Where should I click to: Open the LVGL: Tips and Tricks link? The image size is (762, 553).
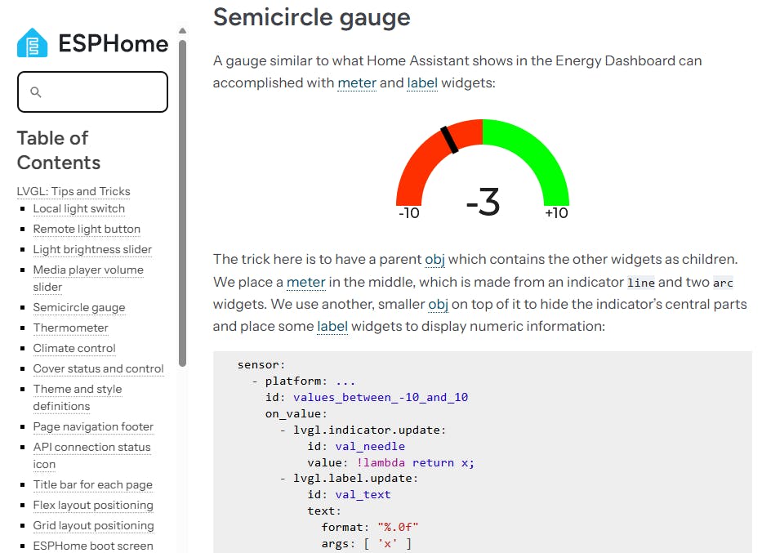click(x=74, y=191)
